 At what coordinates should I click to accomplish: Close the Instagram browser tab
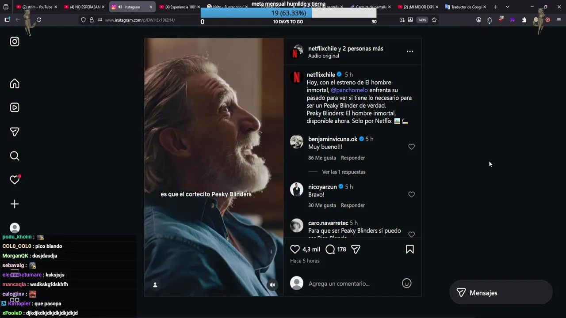(x=151, y=7)
